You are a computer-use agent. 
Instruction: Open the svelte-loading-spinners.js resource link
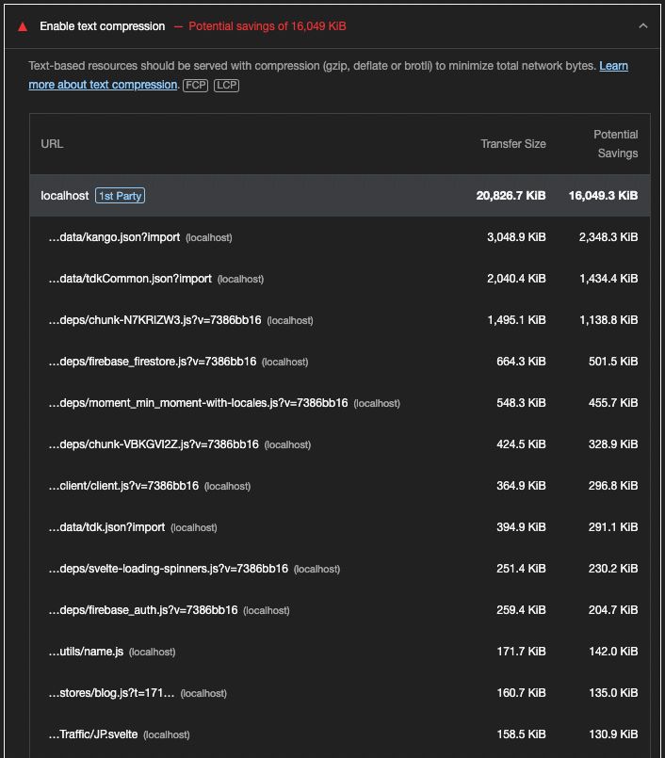(168, 569)
